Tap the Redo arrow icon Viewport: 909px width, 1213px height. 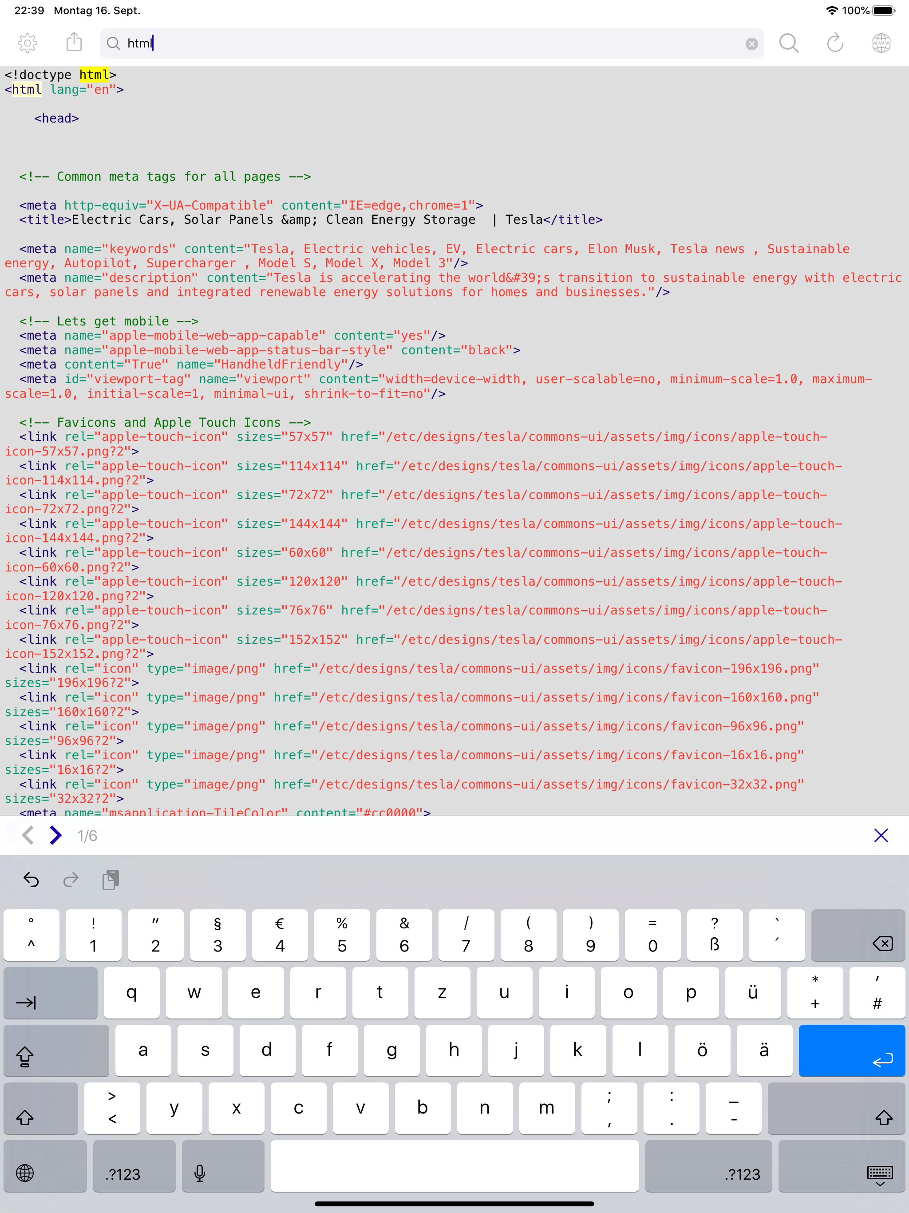(x=71, y=880)
